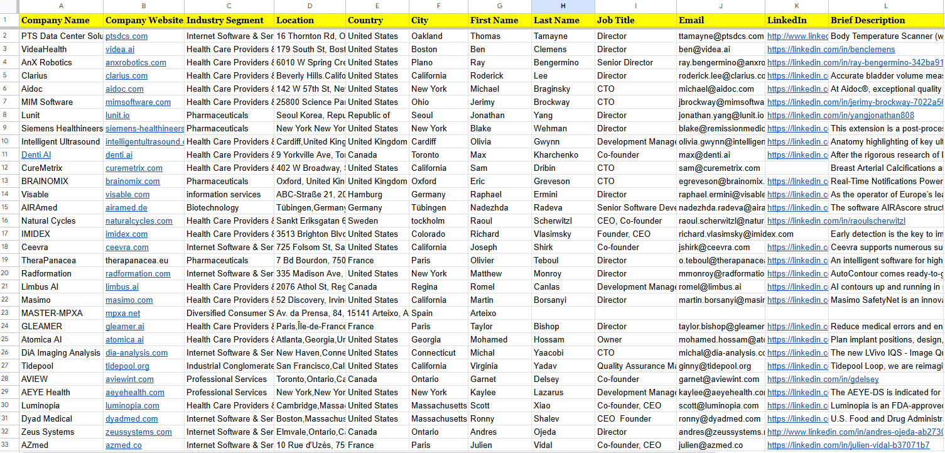Open the yangjonathan808 LinkedIn profile link

840,116
